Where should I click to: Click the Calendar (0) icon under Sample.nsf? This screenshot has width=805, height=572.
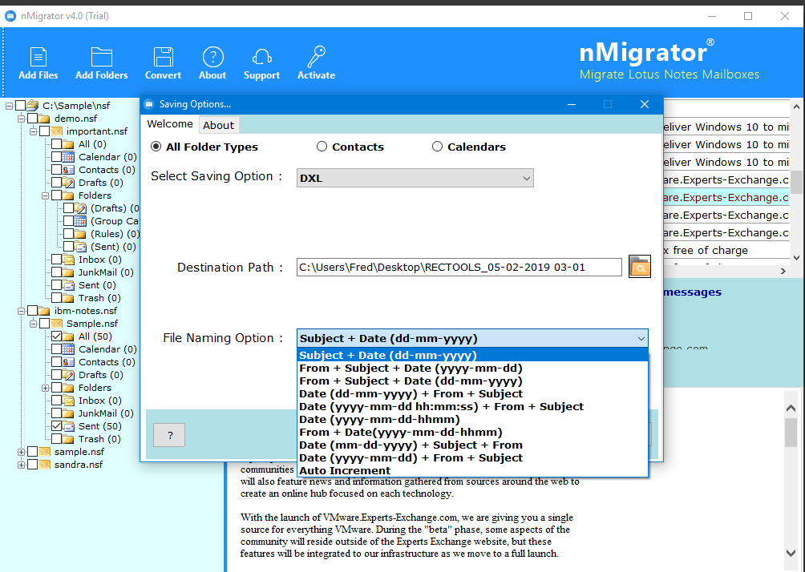(68, 349)
